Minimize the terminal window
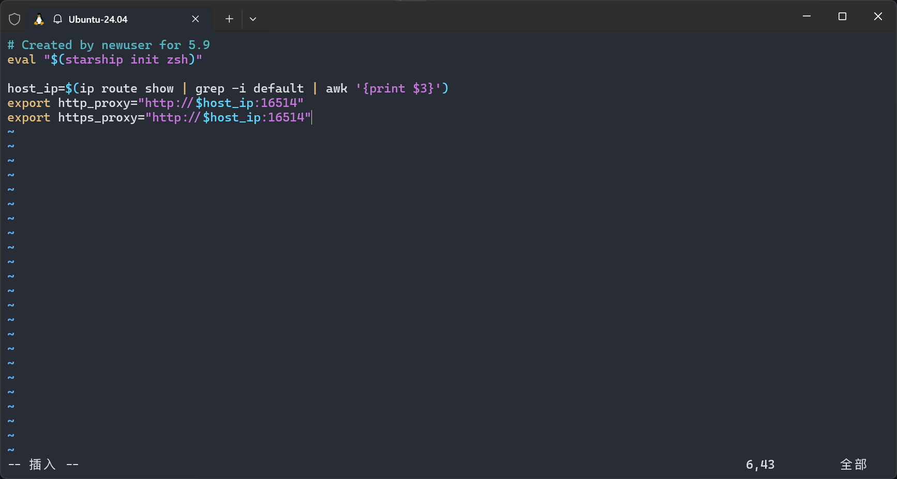Image resolution: width=897 pixels, height=479 pixels. tap(806, 17)
